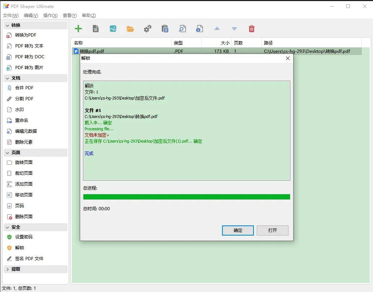The height and width of the screenshot is (292, 373).
Task: Sort by 名称 column header
Action: [122, 43]
